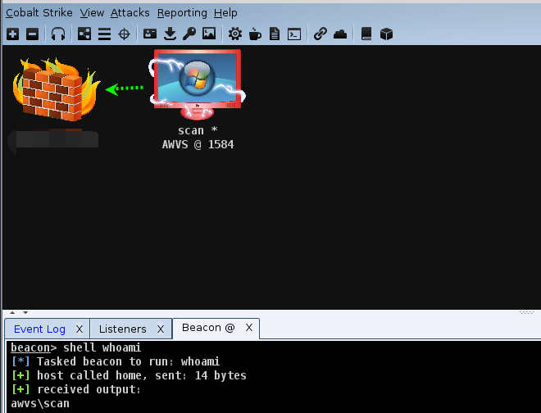Switch to Event Log tab
The height and width of the screenshot is (413, 541).
pyautogui.click(x=39, y=329)
